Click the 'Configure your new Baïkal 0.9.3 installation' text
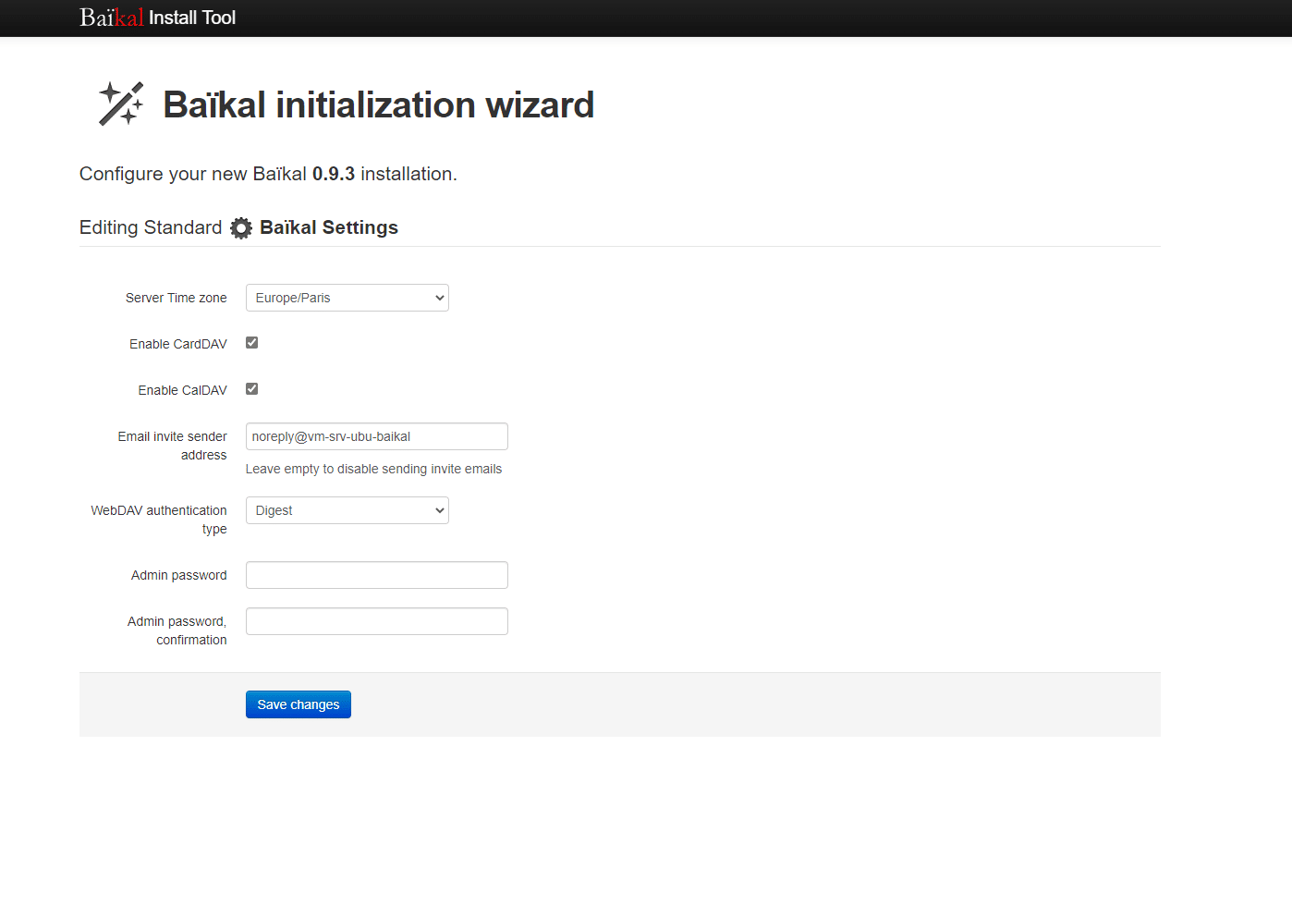The image size is (1292, 918). tap(268, 174)
